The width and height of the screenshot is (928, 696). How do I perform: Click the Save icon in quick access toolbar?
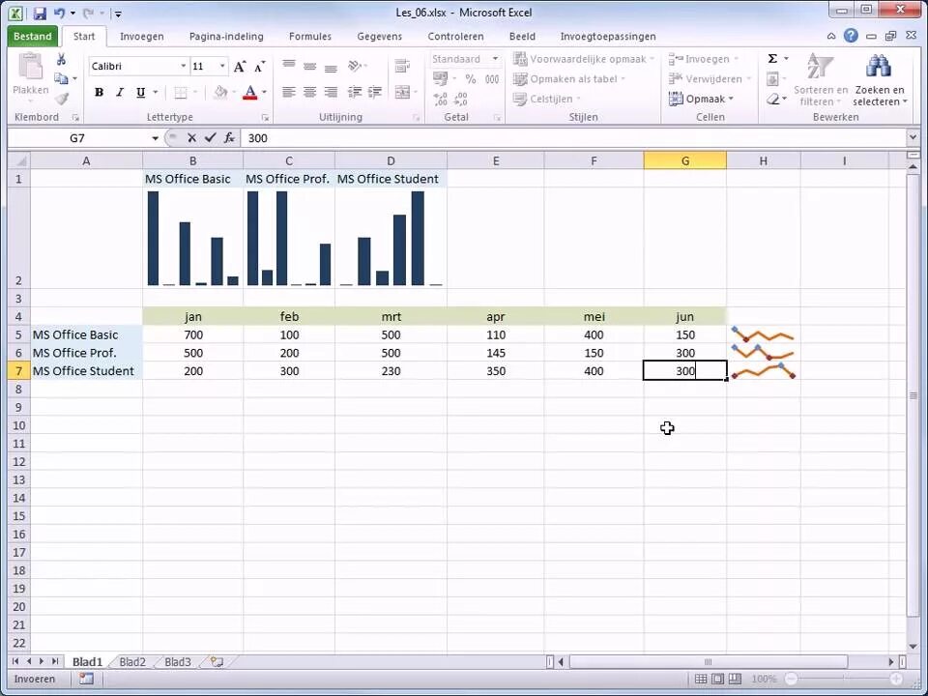(x=39, y=13)
